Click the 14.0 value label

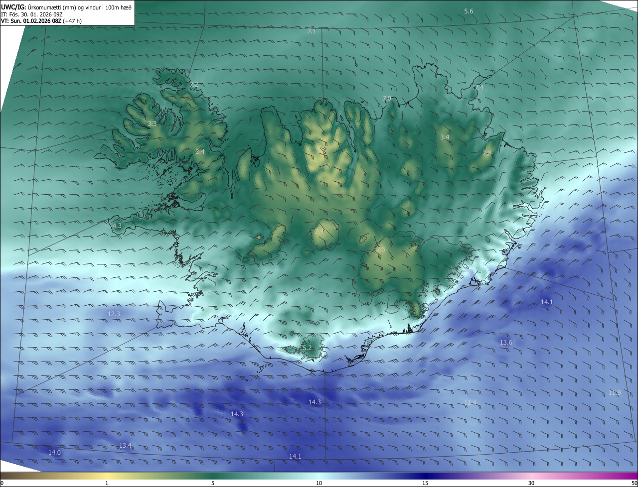coord(54,452)
